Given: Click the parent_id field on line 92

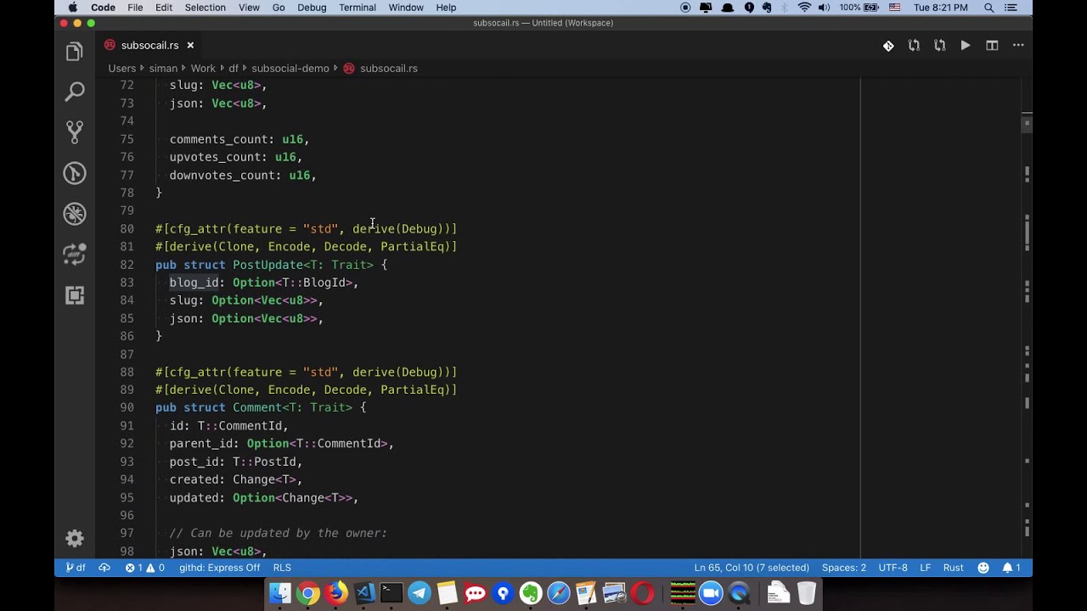Looking at the screenshot, I should coord(200,444).
